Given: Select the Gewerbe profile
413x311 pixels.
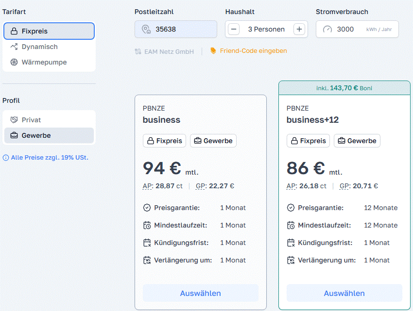Looking at the screenshot, I should pos(36,135).
